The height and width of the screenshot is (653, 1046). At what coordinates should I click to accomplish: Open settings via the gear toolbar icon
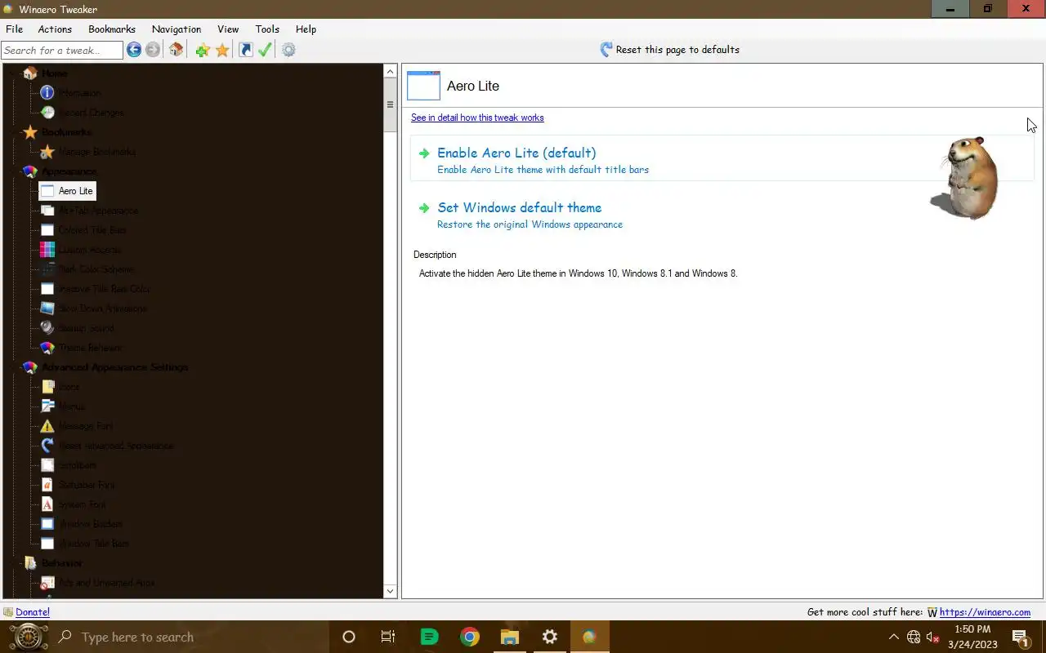[288, 50]
